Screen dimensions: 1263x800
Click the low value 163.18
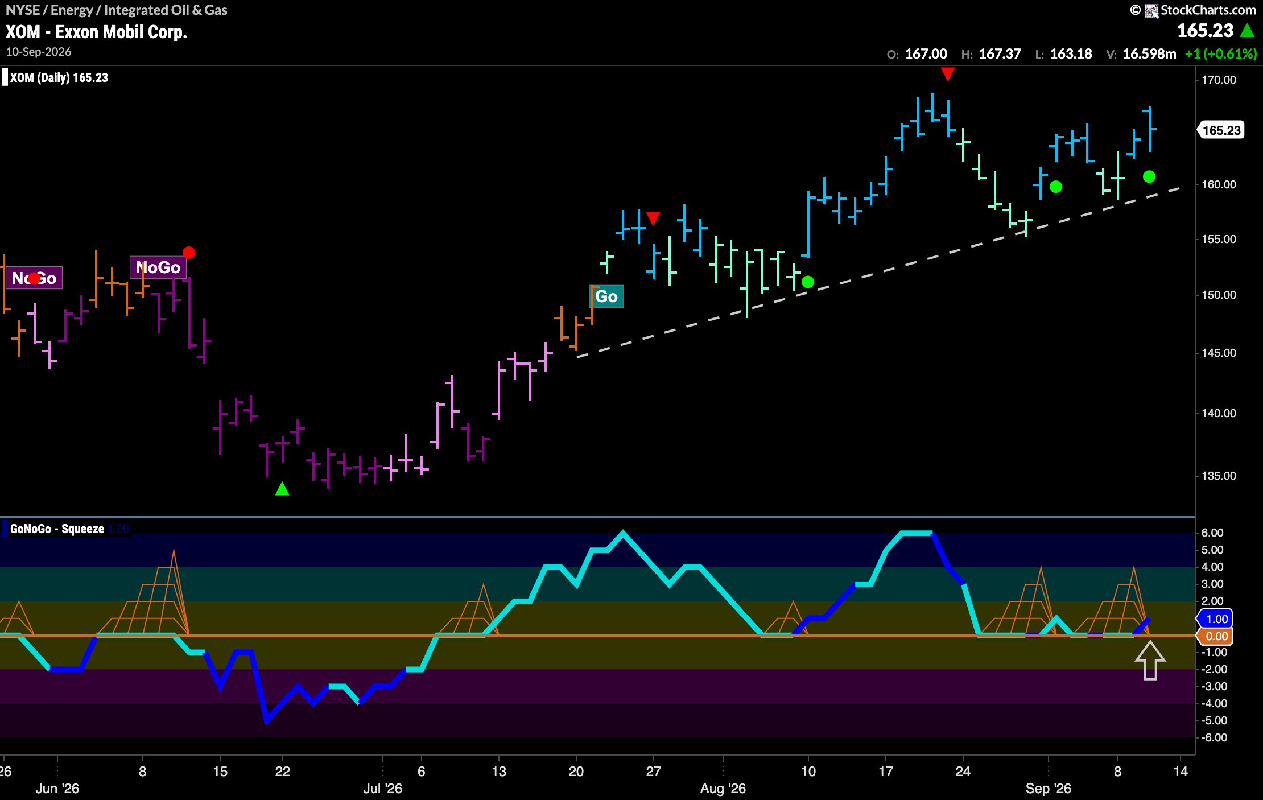(1071, 54)
